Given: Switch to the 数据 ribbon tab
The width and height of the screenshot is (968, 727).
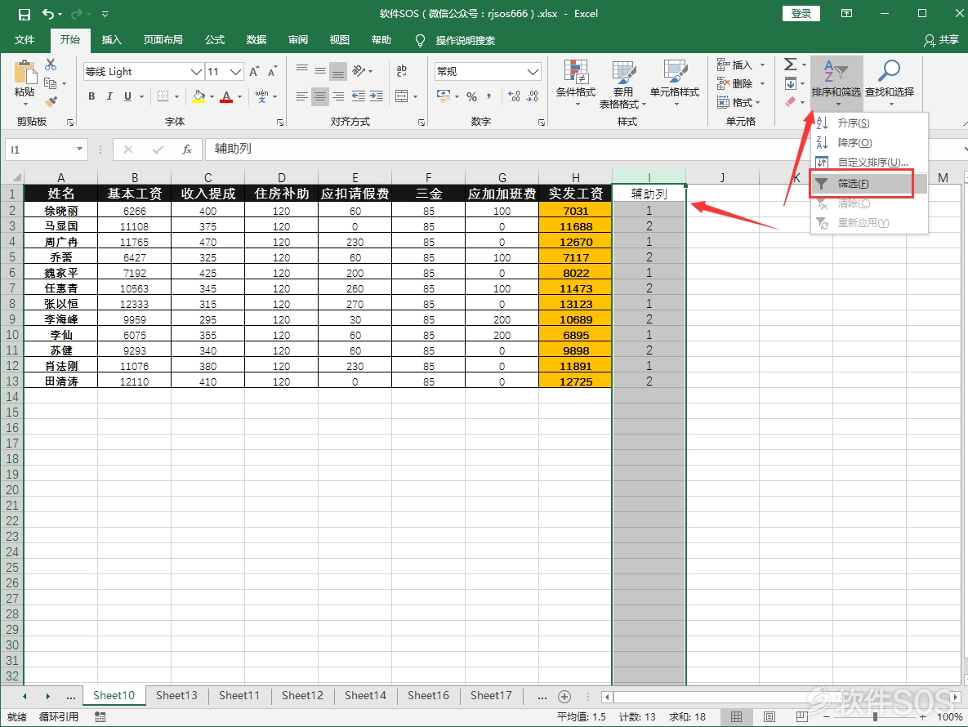Looking at the screenshot, I should (256, 40).
